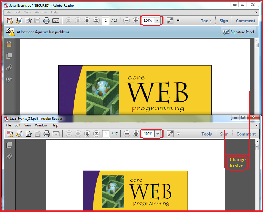This screenshot has height=212, width=263.
Task: Toggle full-screen read mode in SECURED window
Action: [170, 20]
